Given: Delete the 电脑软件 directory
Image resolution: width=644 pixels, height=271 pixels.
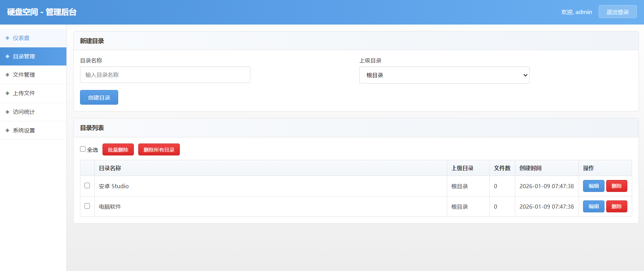Looking at the screenshot, I should coord(616,207).
